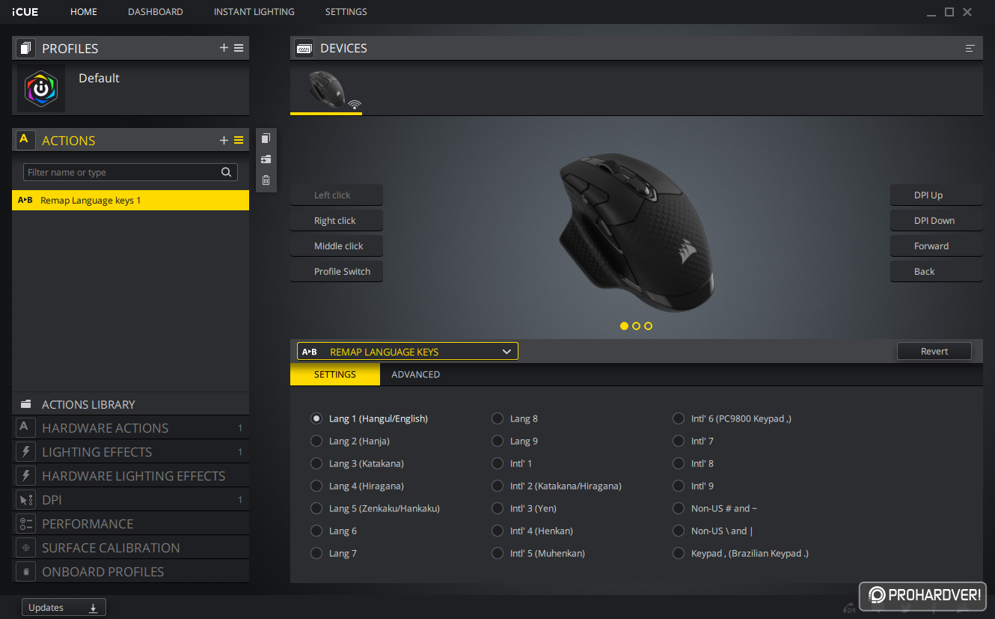Click the copy action icon
The height and width of the screenshot is (619, 995).
(x=266, y=138)
